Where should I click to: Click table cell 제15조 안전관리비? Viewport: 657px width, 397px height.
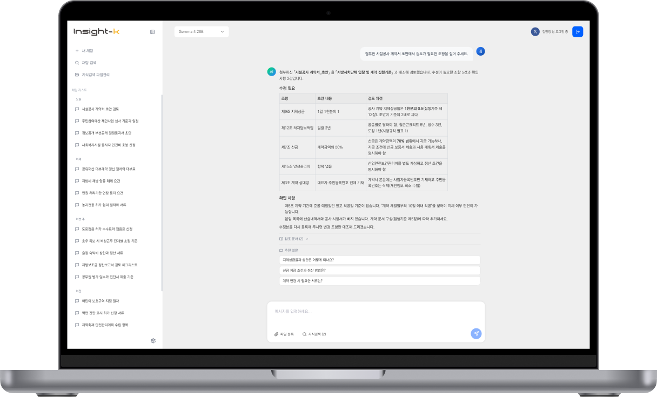[297, 166]
